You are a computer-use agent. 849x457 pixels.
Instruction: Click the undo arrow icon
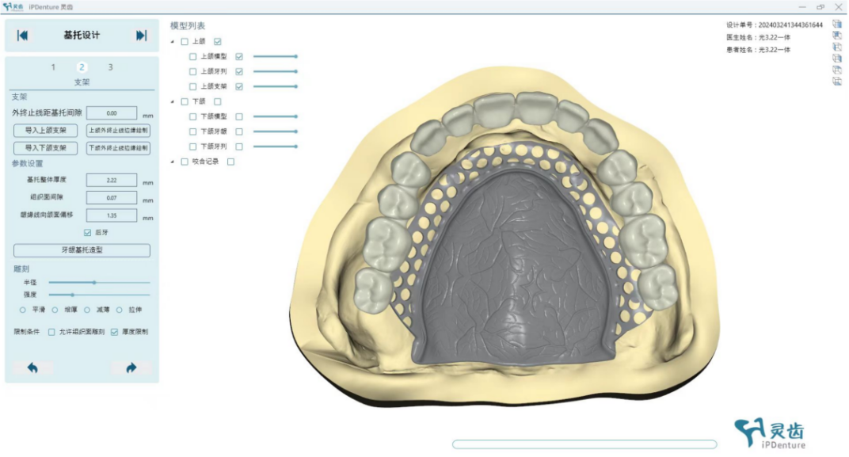click(x=32, y=368)
